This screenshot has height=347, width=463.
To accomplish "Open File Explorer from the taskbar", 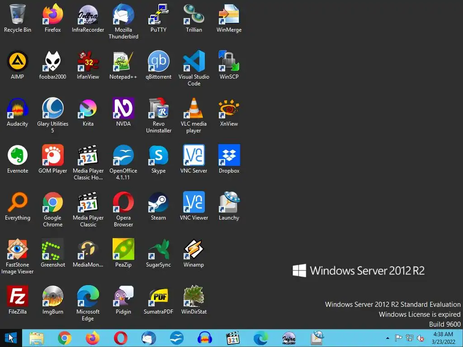I will 37,338.
